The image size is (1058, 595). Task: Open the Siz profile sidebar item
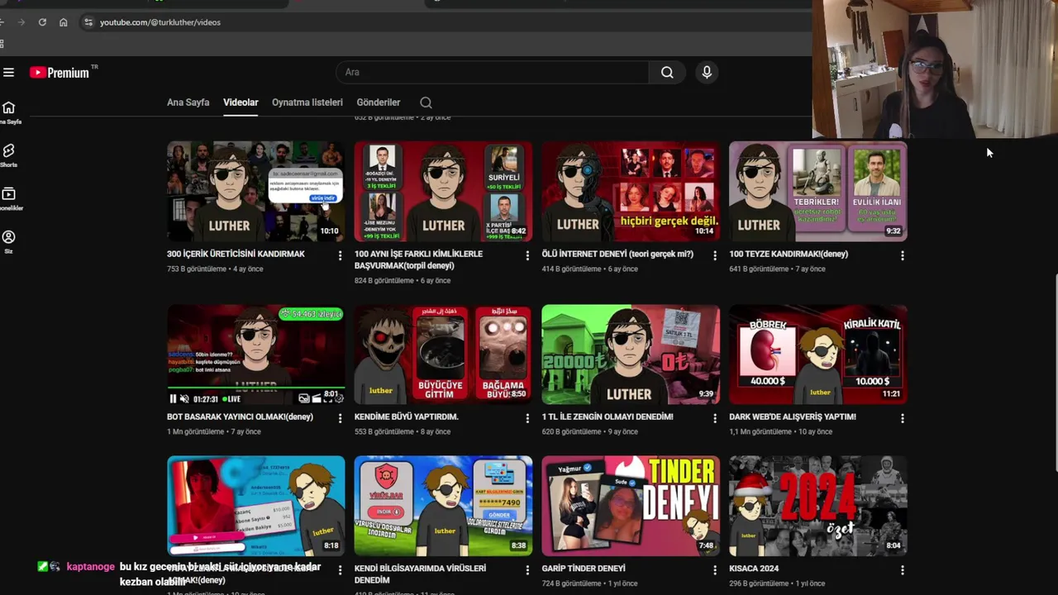pyautogui.click(x=9, y=242)
